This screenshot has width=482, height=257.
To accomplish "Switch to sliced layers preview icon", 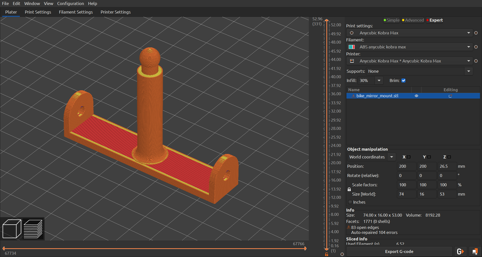I will point(33,229).
